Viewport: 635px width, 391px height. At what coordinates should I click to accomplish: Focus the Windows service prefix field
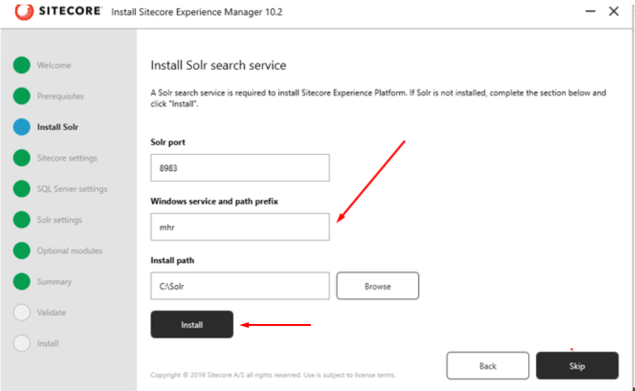(240, 227)
